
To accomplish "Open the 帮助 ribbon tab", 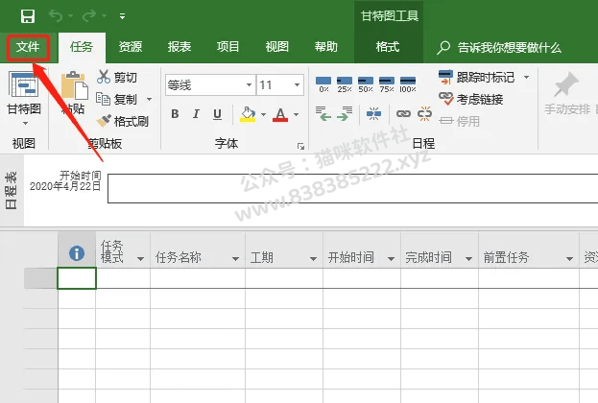I will click(326, 47).
